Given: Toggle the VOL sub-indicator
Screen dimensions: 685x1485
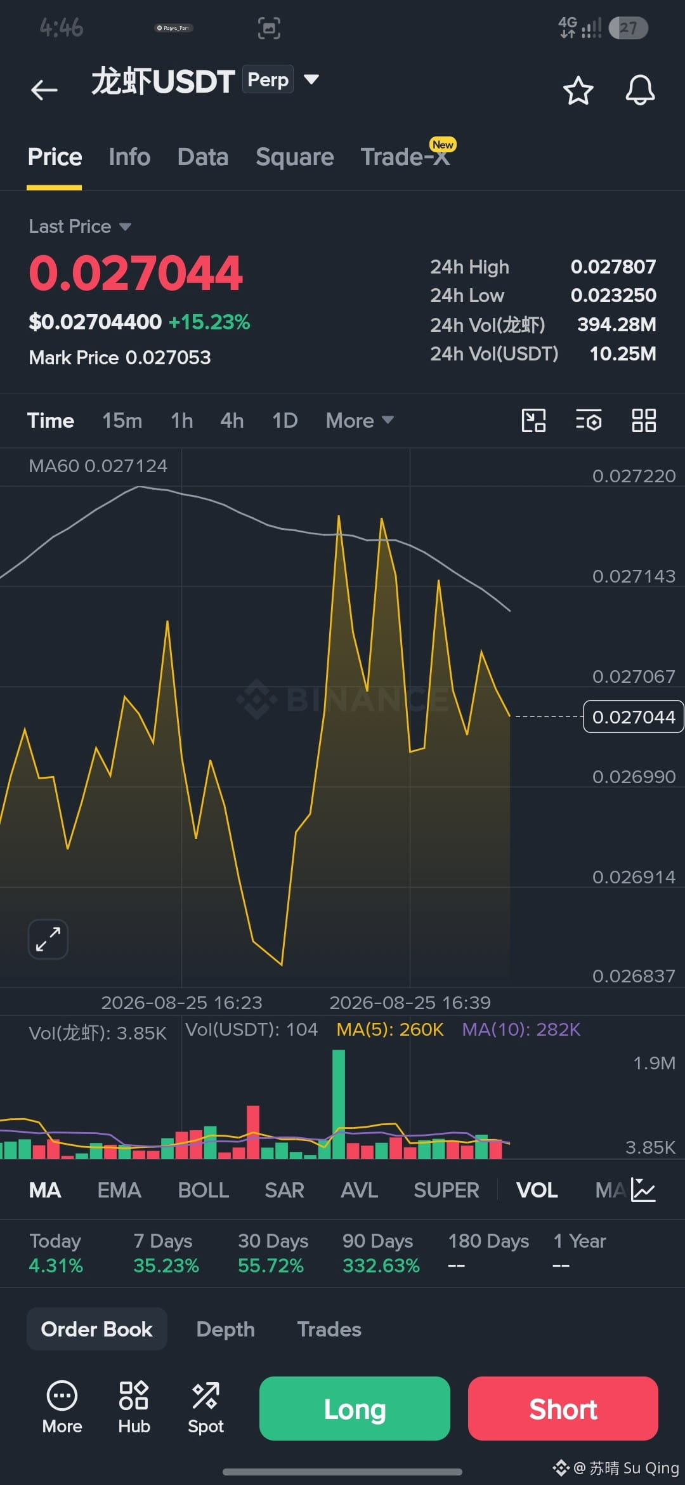Looking at the screenshot, I should point(537,1190).
